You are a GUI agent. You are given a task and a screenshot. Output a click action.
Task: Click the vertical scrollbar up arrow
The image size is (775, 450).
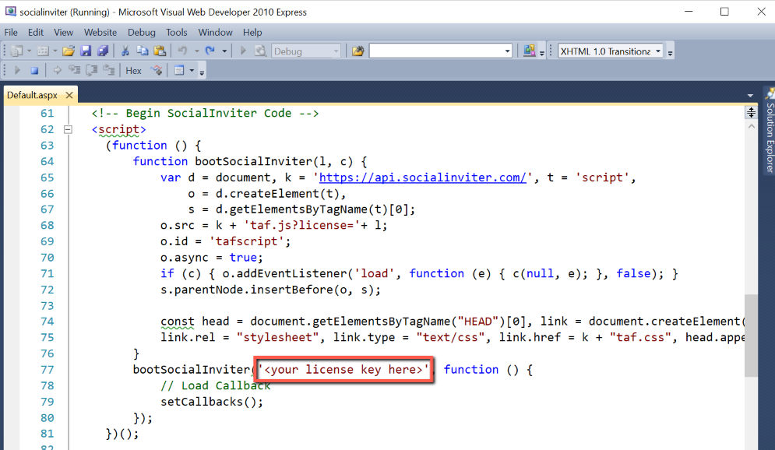pyautogui.click(x=752, y=126)
